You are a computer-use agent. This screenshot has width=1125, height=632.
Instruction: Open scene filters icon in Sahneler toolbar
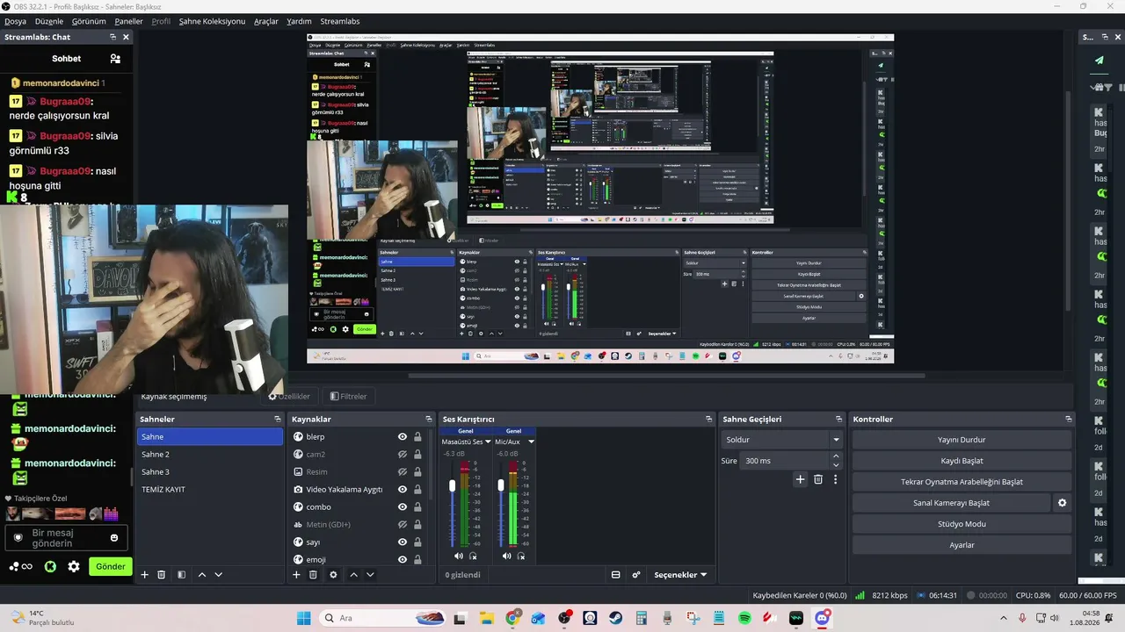[181, 575]
